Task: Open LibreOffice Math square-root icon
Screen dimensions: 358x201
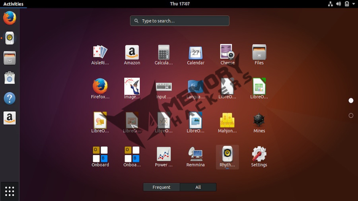Action: (x=164, y=123)
